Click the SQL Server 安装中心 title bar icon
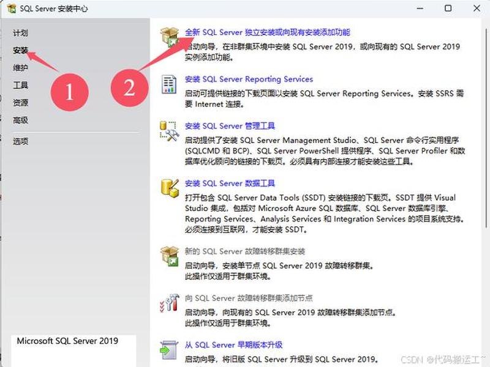This screenshot has height=367, width=490. click(12, 9)
